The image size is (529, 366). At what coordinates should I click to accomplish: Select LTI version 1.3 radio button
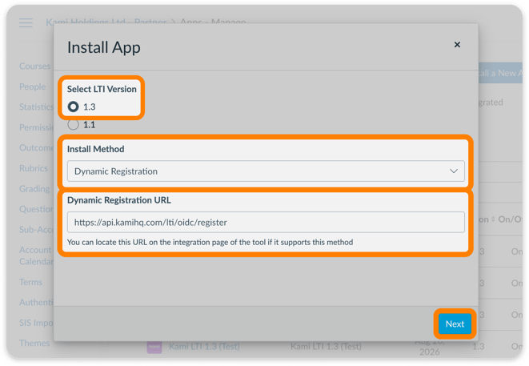73,107
